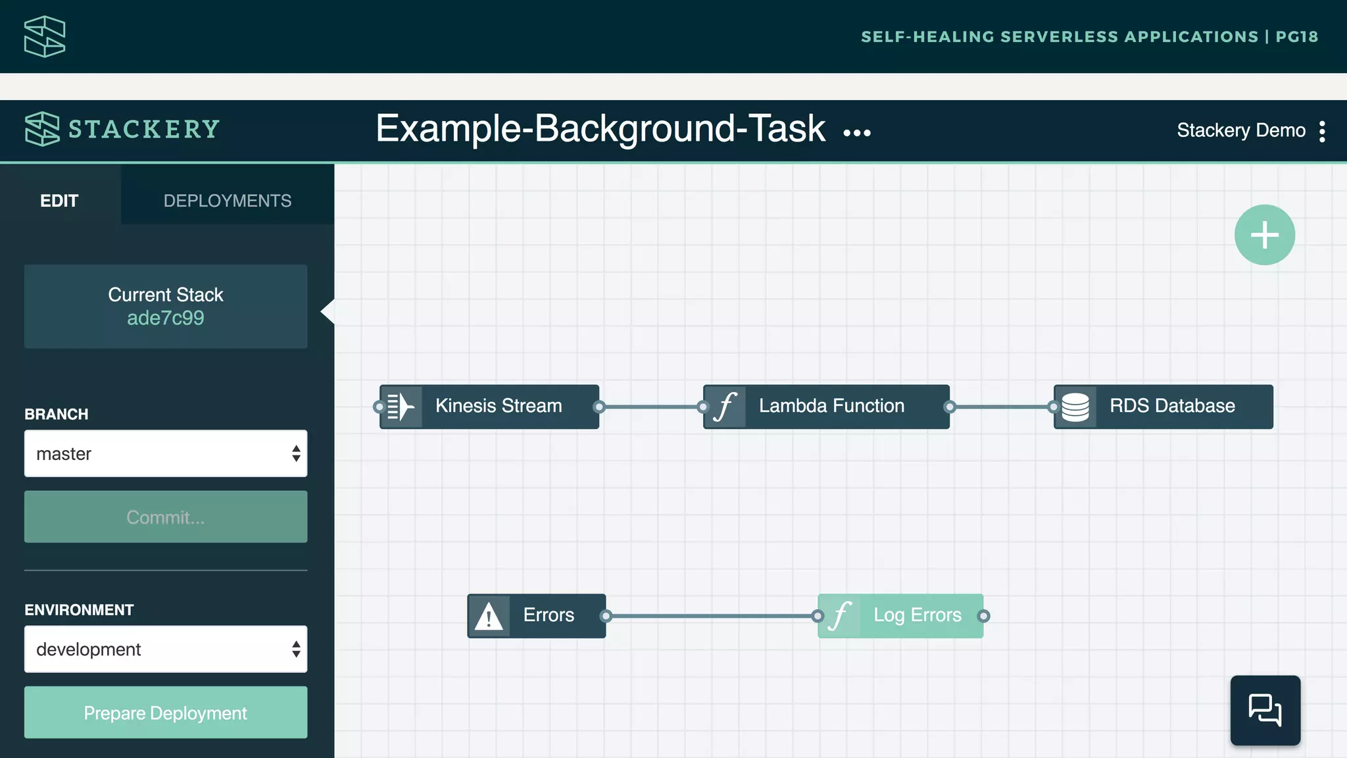
Task: Switch to the Deployments tab
Action: [227, 201]
